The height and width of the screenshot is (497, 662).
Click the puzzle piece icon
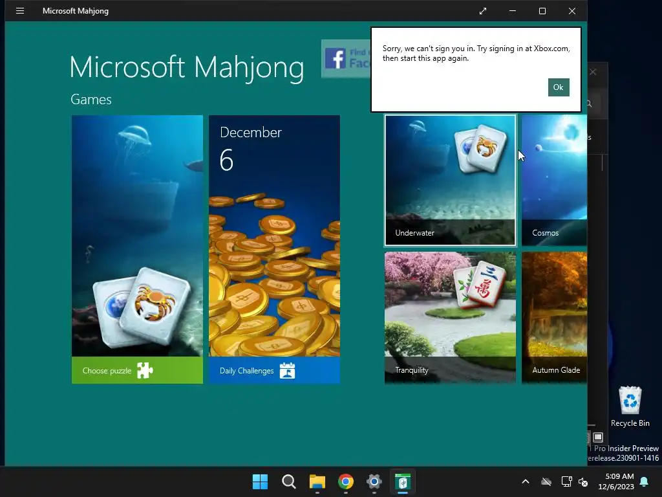point(145,371)
